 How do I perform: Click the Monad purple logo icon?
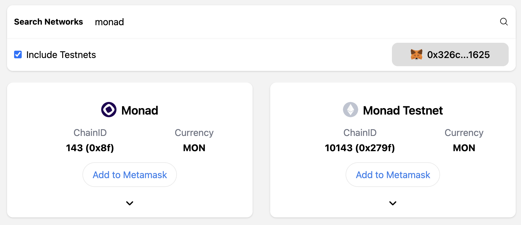109,110
